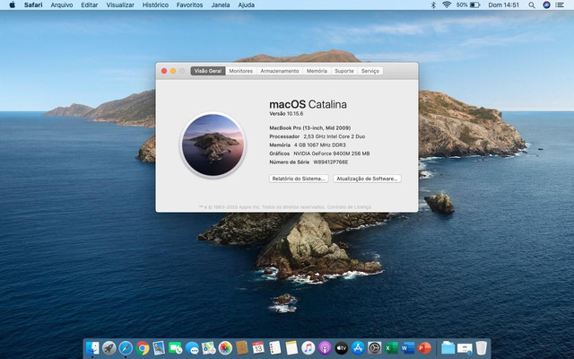Open the document stack beside Trash
This screenshot has height=359, width=574.
point(465,347)
